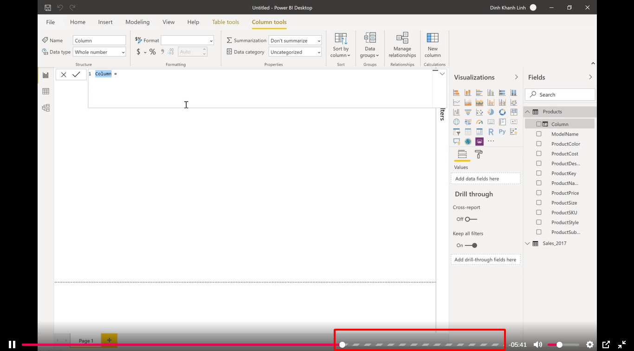The width and height of the screenshot is (634, 351).
Task: Check the ProductSize field checkbox
Action: click(x=539, y=202)
